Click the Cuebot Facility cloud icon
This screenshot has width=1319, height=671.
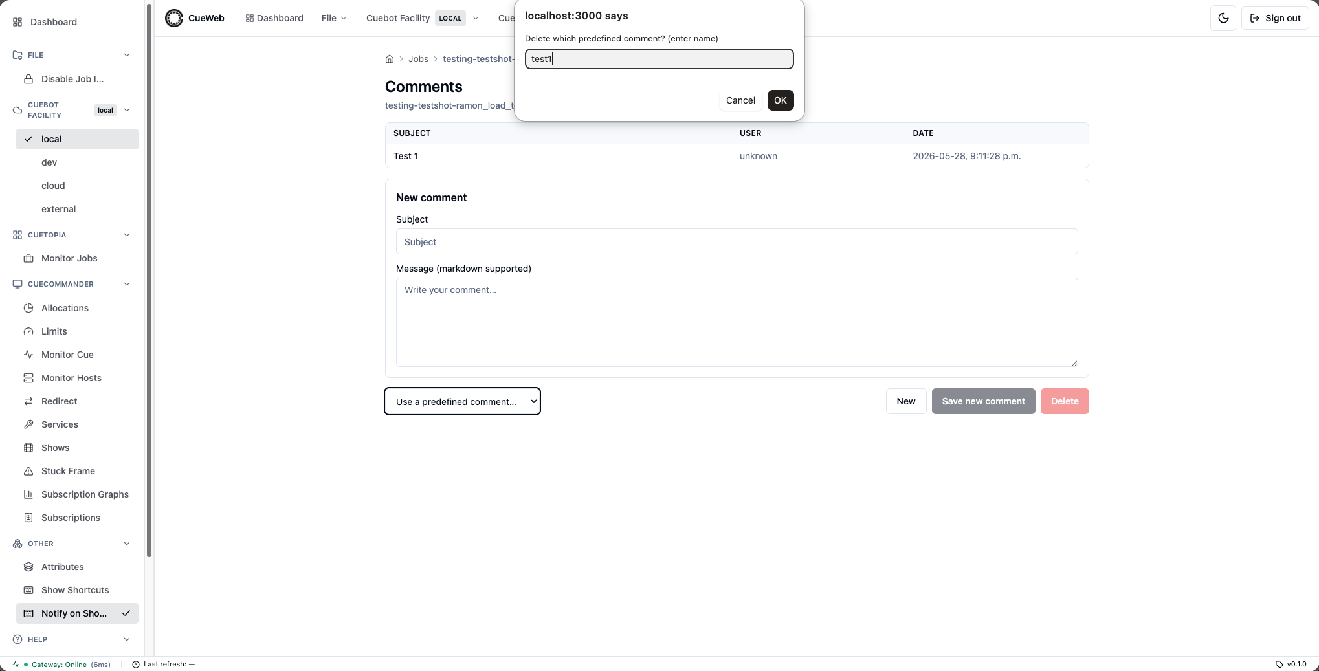pos(17,110)
